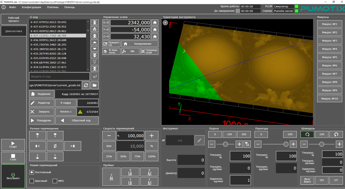Start X probing toward the right
The image size is (345, 189).
(149, 172)
